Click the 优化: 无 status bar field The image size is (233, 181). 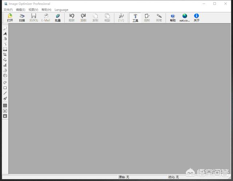199,177
